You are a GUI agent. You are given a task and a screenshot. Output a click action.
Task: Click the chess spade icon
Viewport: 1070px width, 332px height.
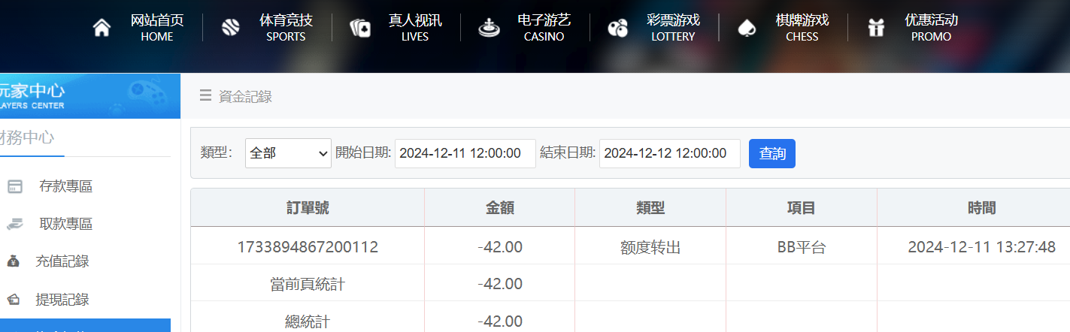click(747, 28)
